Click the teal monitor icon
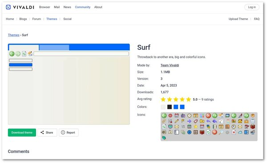The width and height of the screenshot is (267, 163). click(x=170, y=127)
